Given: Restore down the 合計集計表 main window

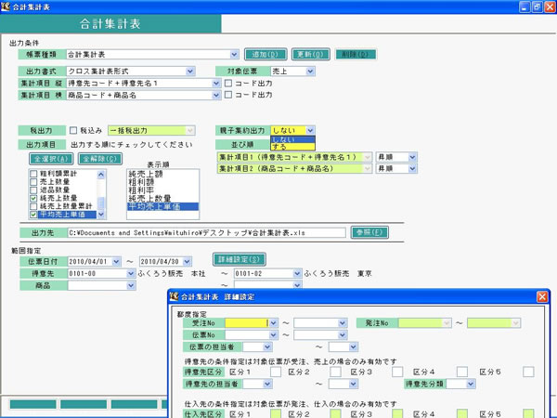Looking at the screenshot, I should [538, 7].
